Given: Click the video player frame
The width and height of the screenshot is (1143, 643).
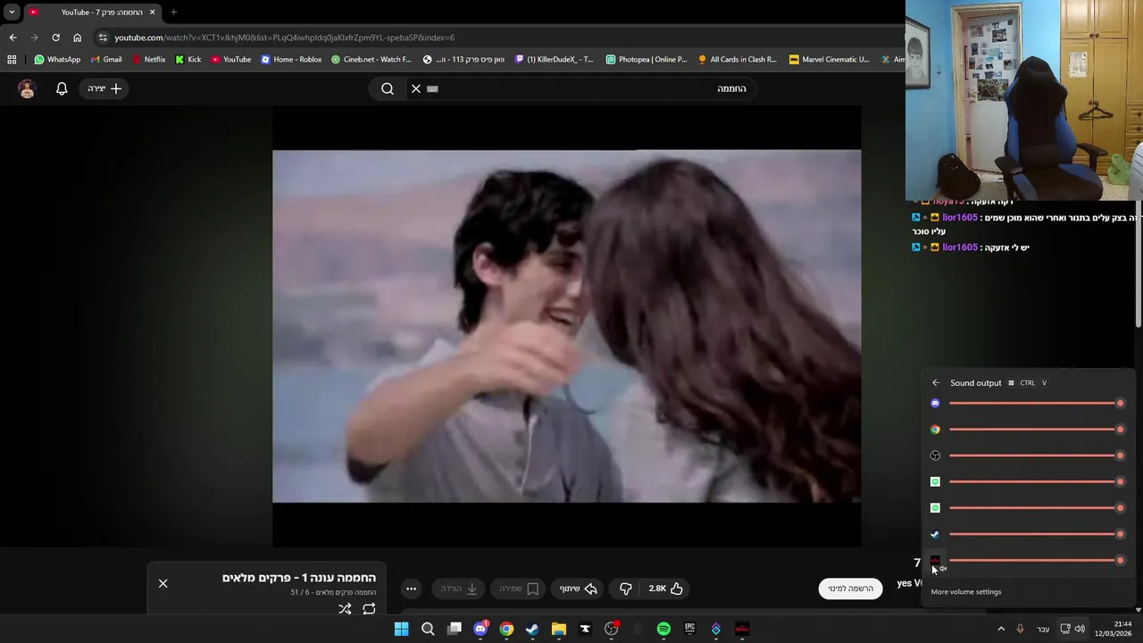Looking at the screenshot, I should click(567, 326).
